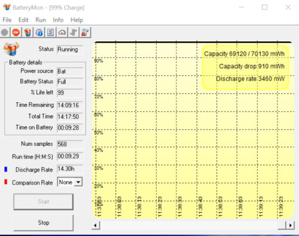The height and width of the screenshot is (236, 299).
Task: Open battery information toolbar icon
Action: pos(28,32)
